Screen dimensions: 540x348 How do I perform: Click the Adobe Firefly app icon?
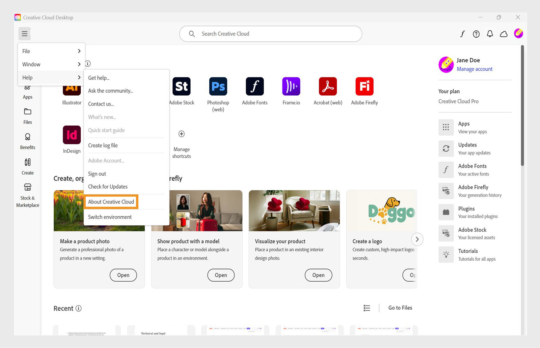[x=364, y=87]
